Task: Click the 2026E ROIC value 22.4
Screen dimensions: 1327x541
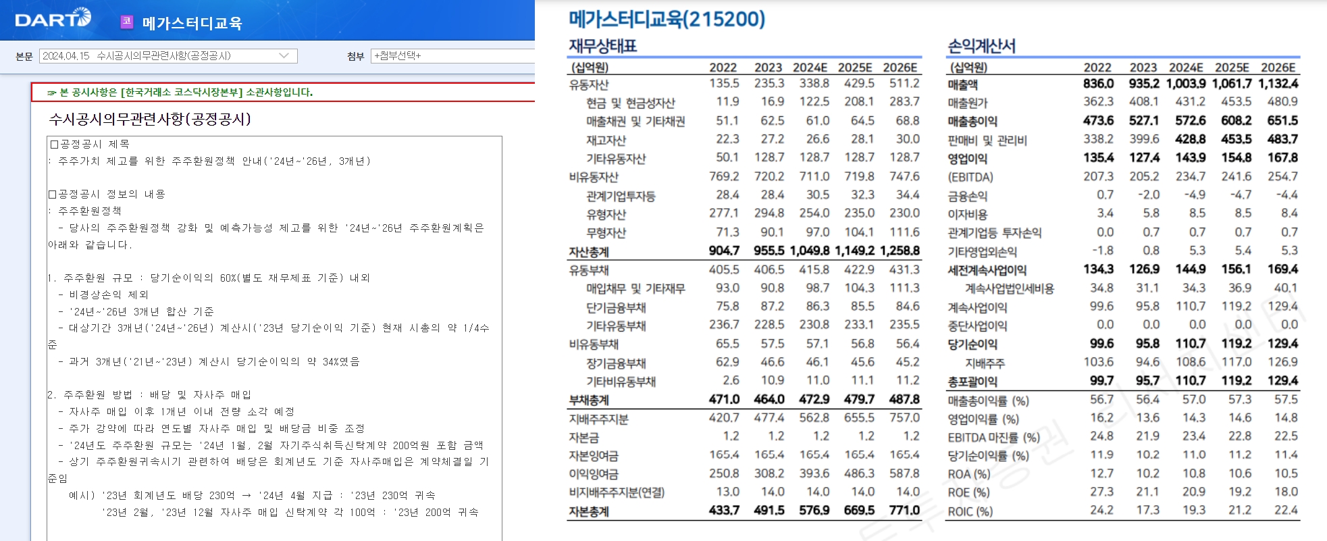Action: point(1285,510)
